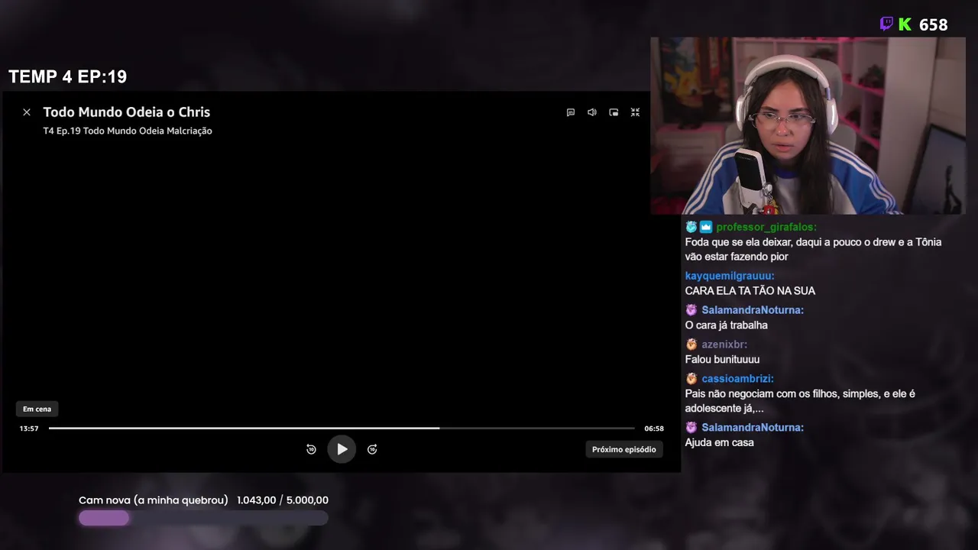Open the subtitles and audio options icon
Image resolution: width=978 pixels, height=550 pixels.
coord(571,112)
